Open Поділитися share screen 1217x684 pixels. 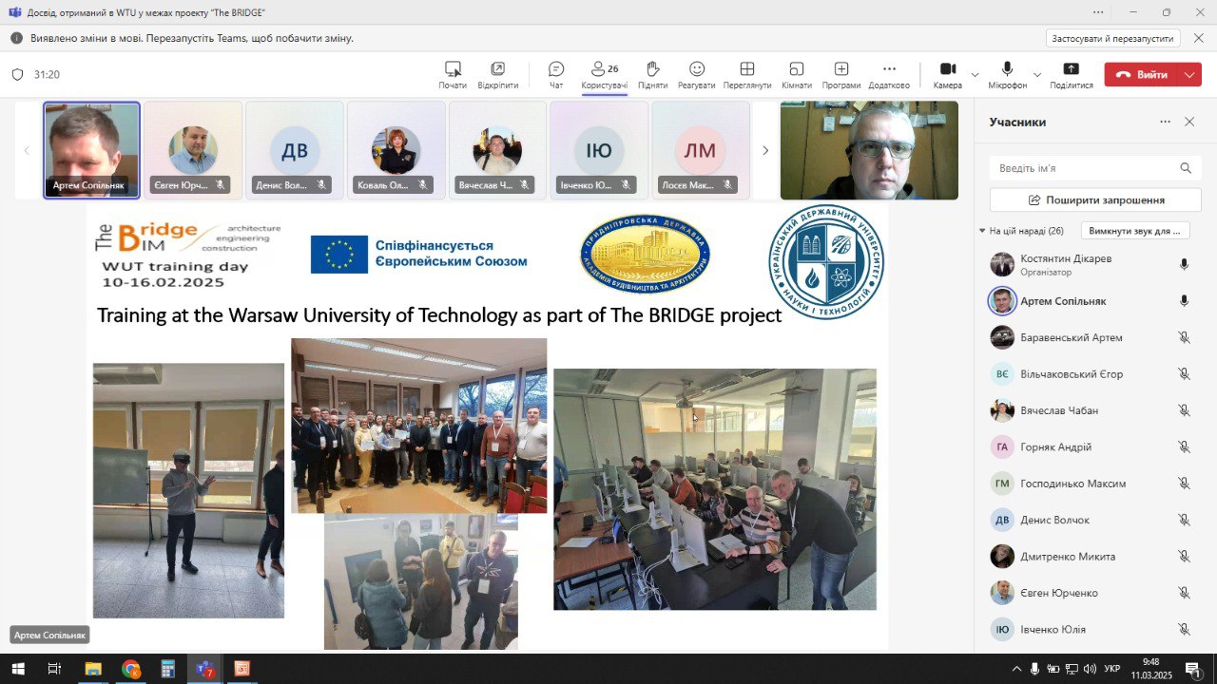point(1072,75)
